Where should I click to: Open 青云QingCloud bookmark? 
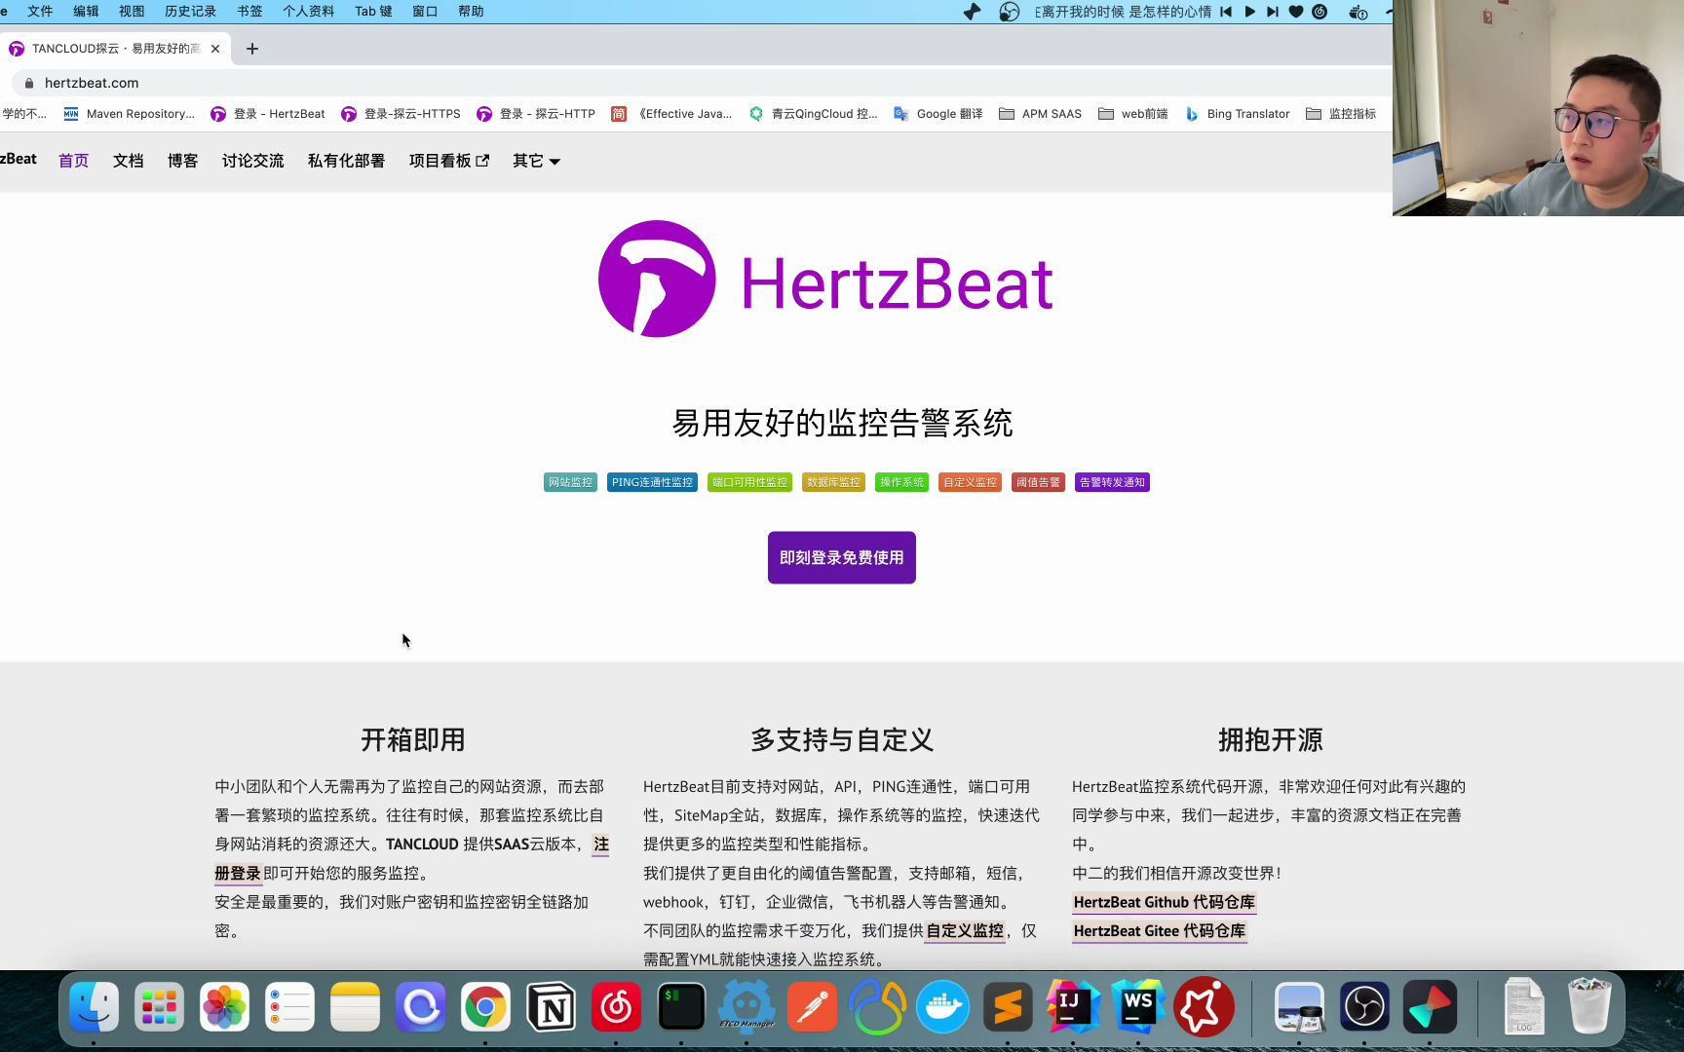pyautogui.click(x=814, y=114)
